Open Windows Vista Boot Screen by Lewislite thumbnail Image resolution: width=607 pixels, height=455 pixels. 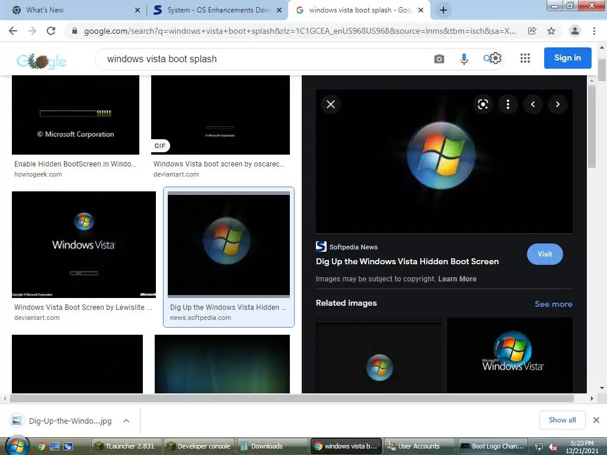(84, 245)
